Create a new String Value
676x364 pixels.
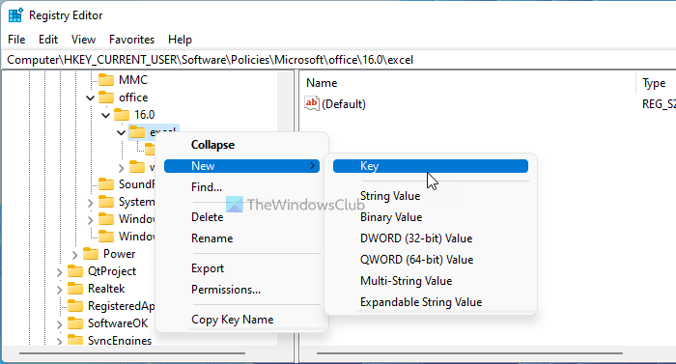click(431, 196)
